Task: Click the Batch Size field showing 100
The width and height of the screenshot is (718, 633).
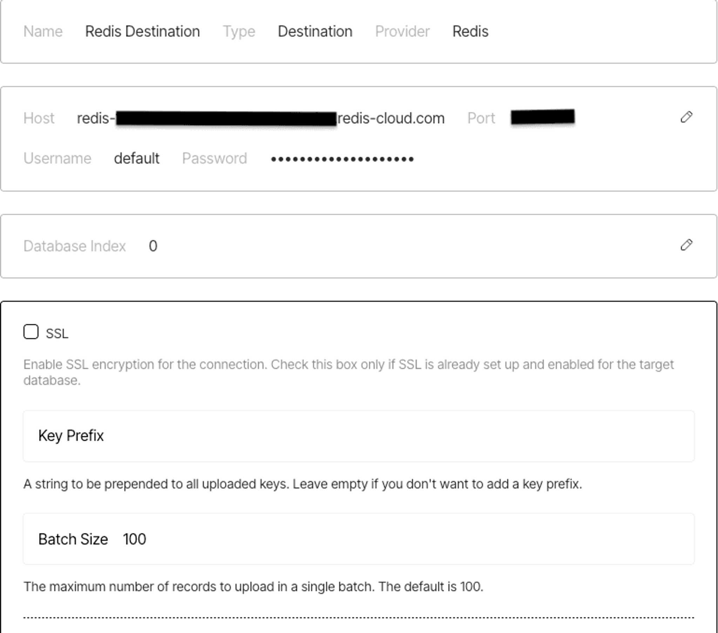Action: point(359,539)
